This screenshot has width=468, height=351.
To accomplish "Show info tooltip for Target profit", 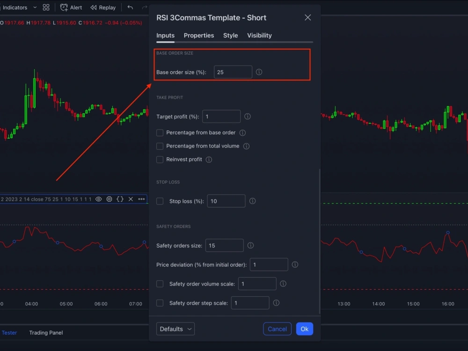I will [x=248, y=117].
